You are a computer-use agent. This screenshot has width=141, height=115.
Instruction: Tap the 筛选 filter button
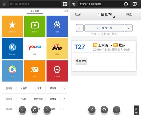tap(129, 14)
